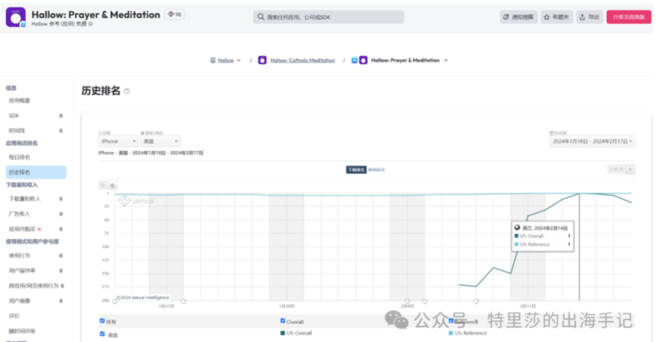Click the Hallow app icon in the header
The height and width of the screenshot is (342, 656).
(x=15, y=17)
